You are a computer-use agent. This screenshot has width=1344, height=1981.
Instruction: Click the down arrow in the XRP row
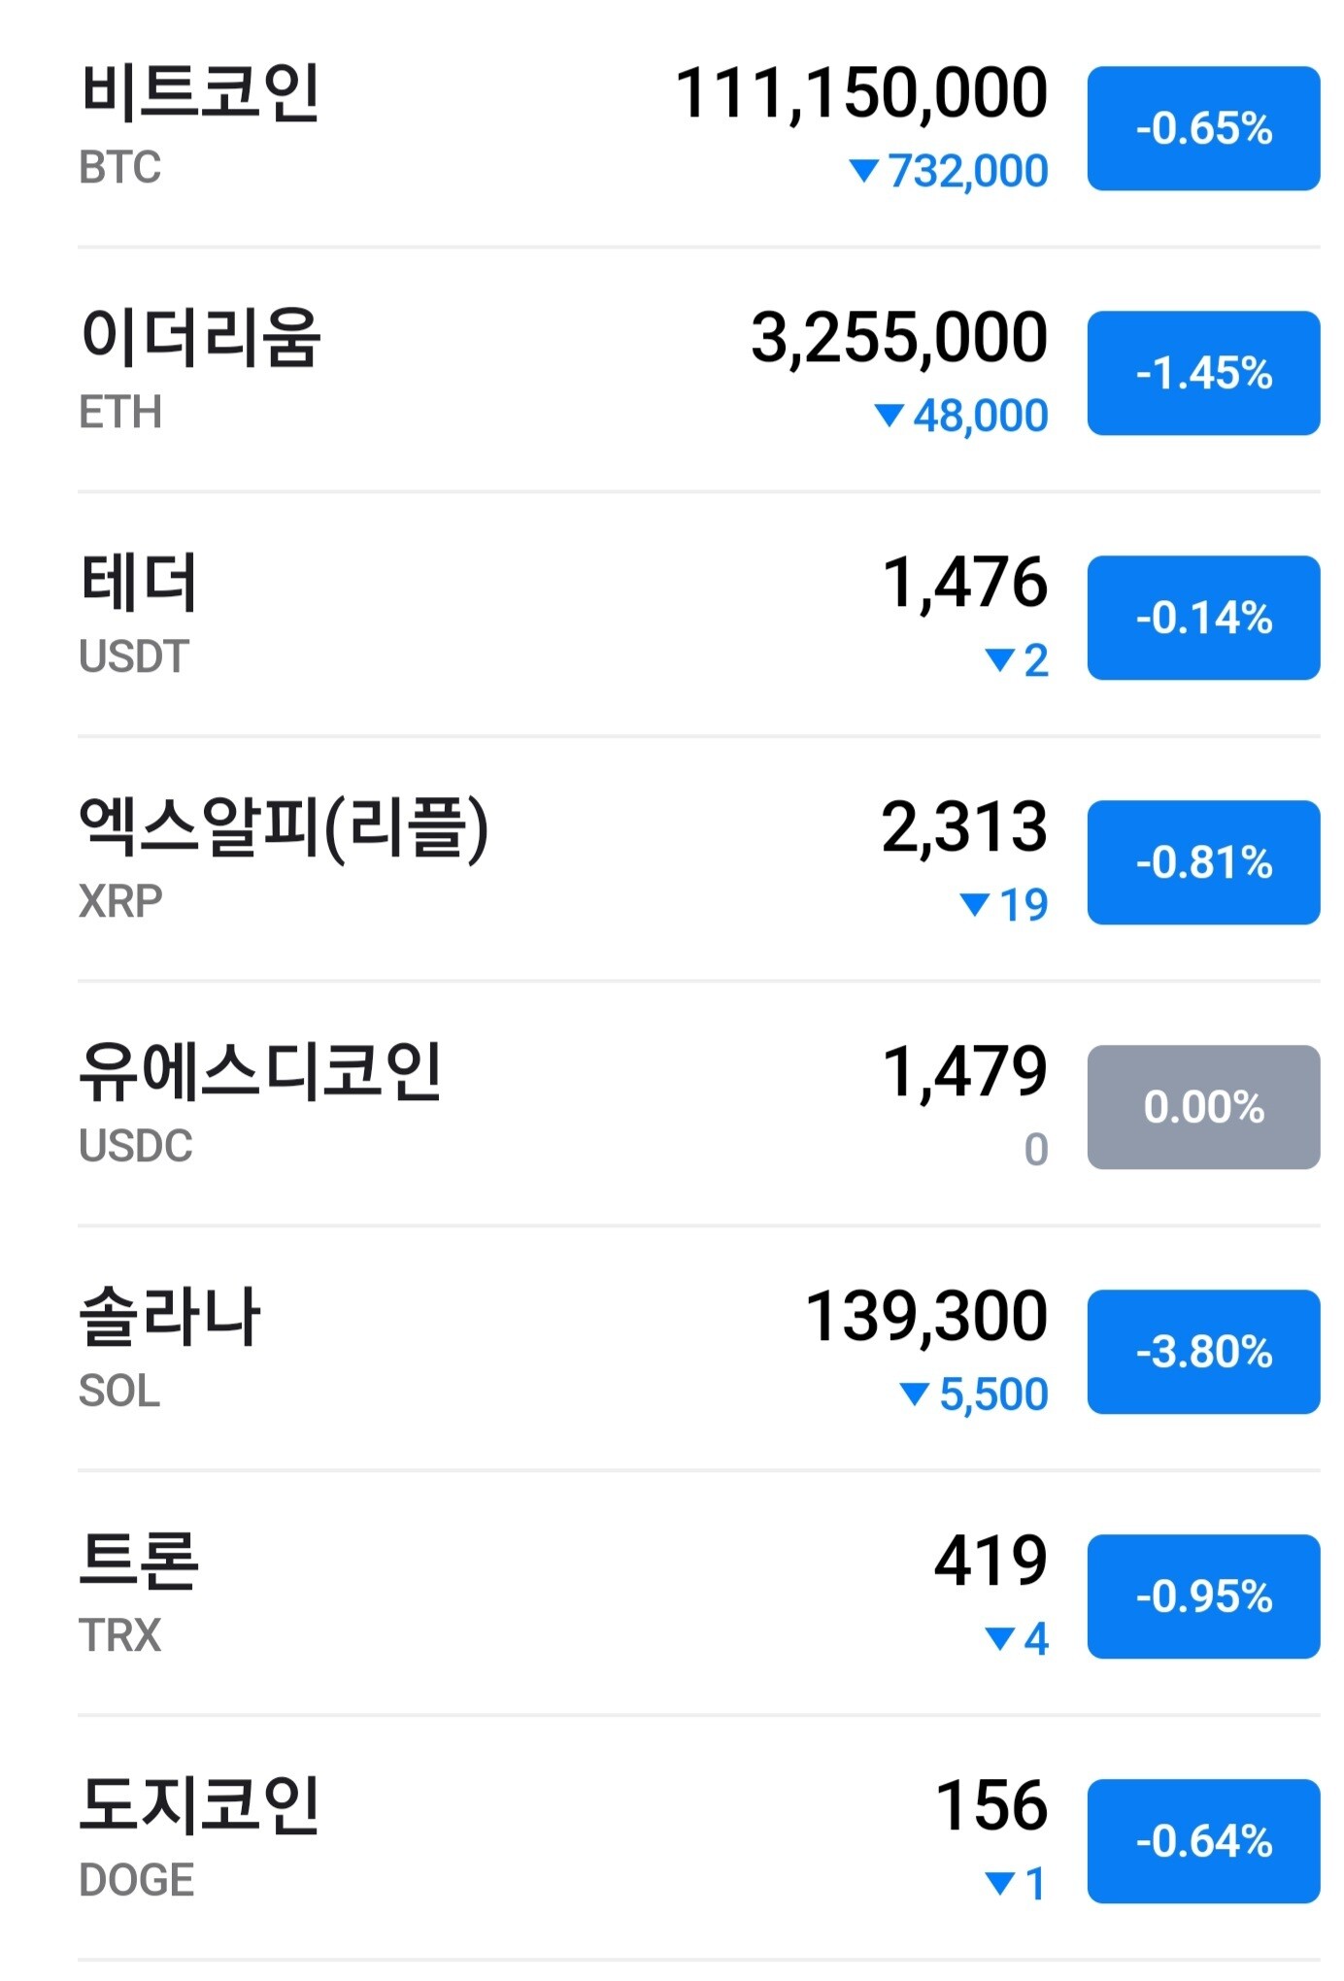pyautogui.click(x=974, y=906)
